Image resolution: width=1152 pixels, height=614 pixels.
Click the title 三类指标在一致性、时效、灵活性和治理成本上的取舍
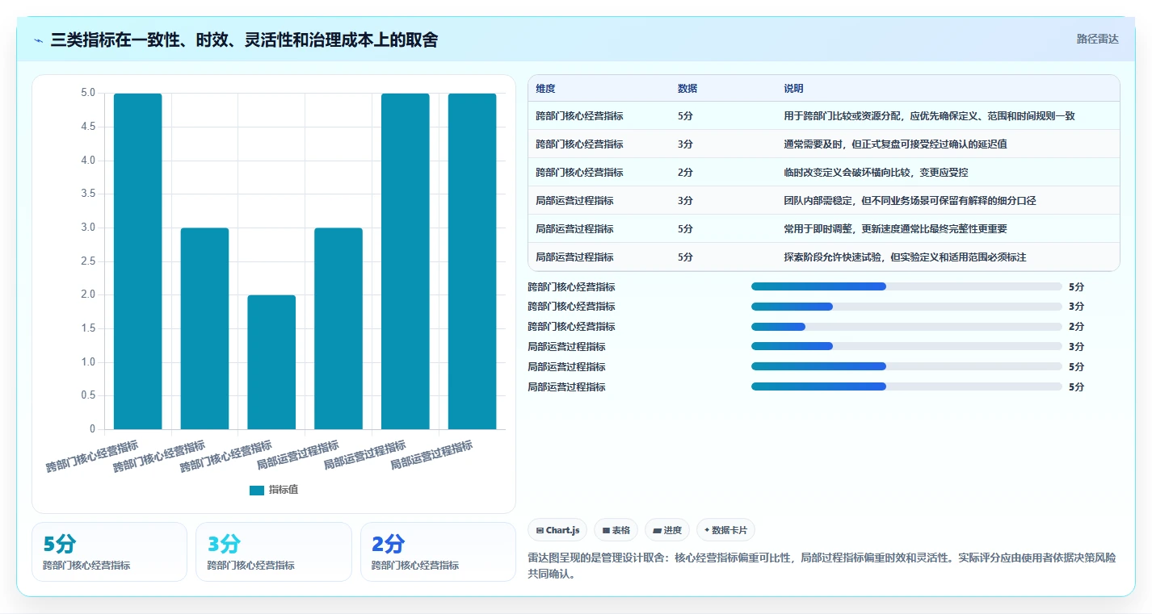point(244,40)
